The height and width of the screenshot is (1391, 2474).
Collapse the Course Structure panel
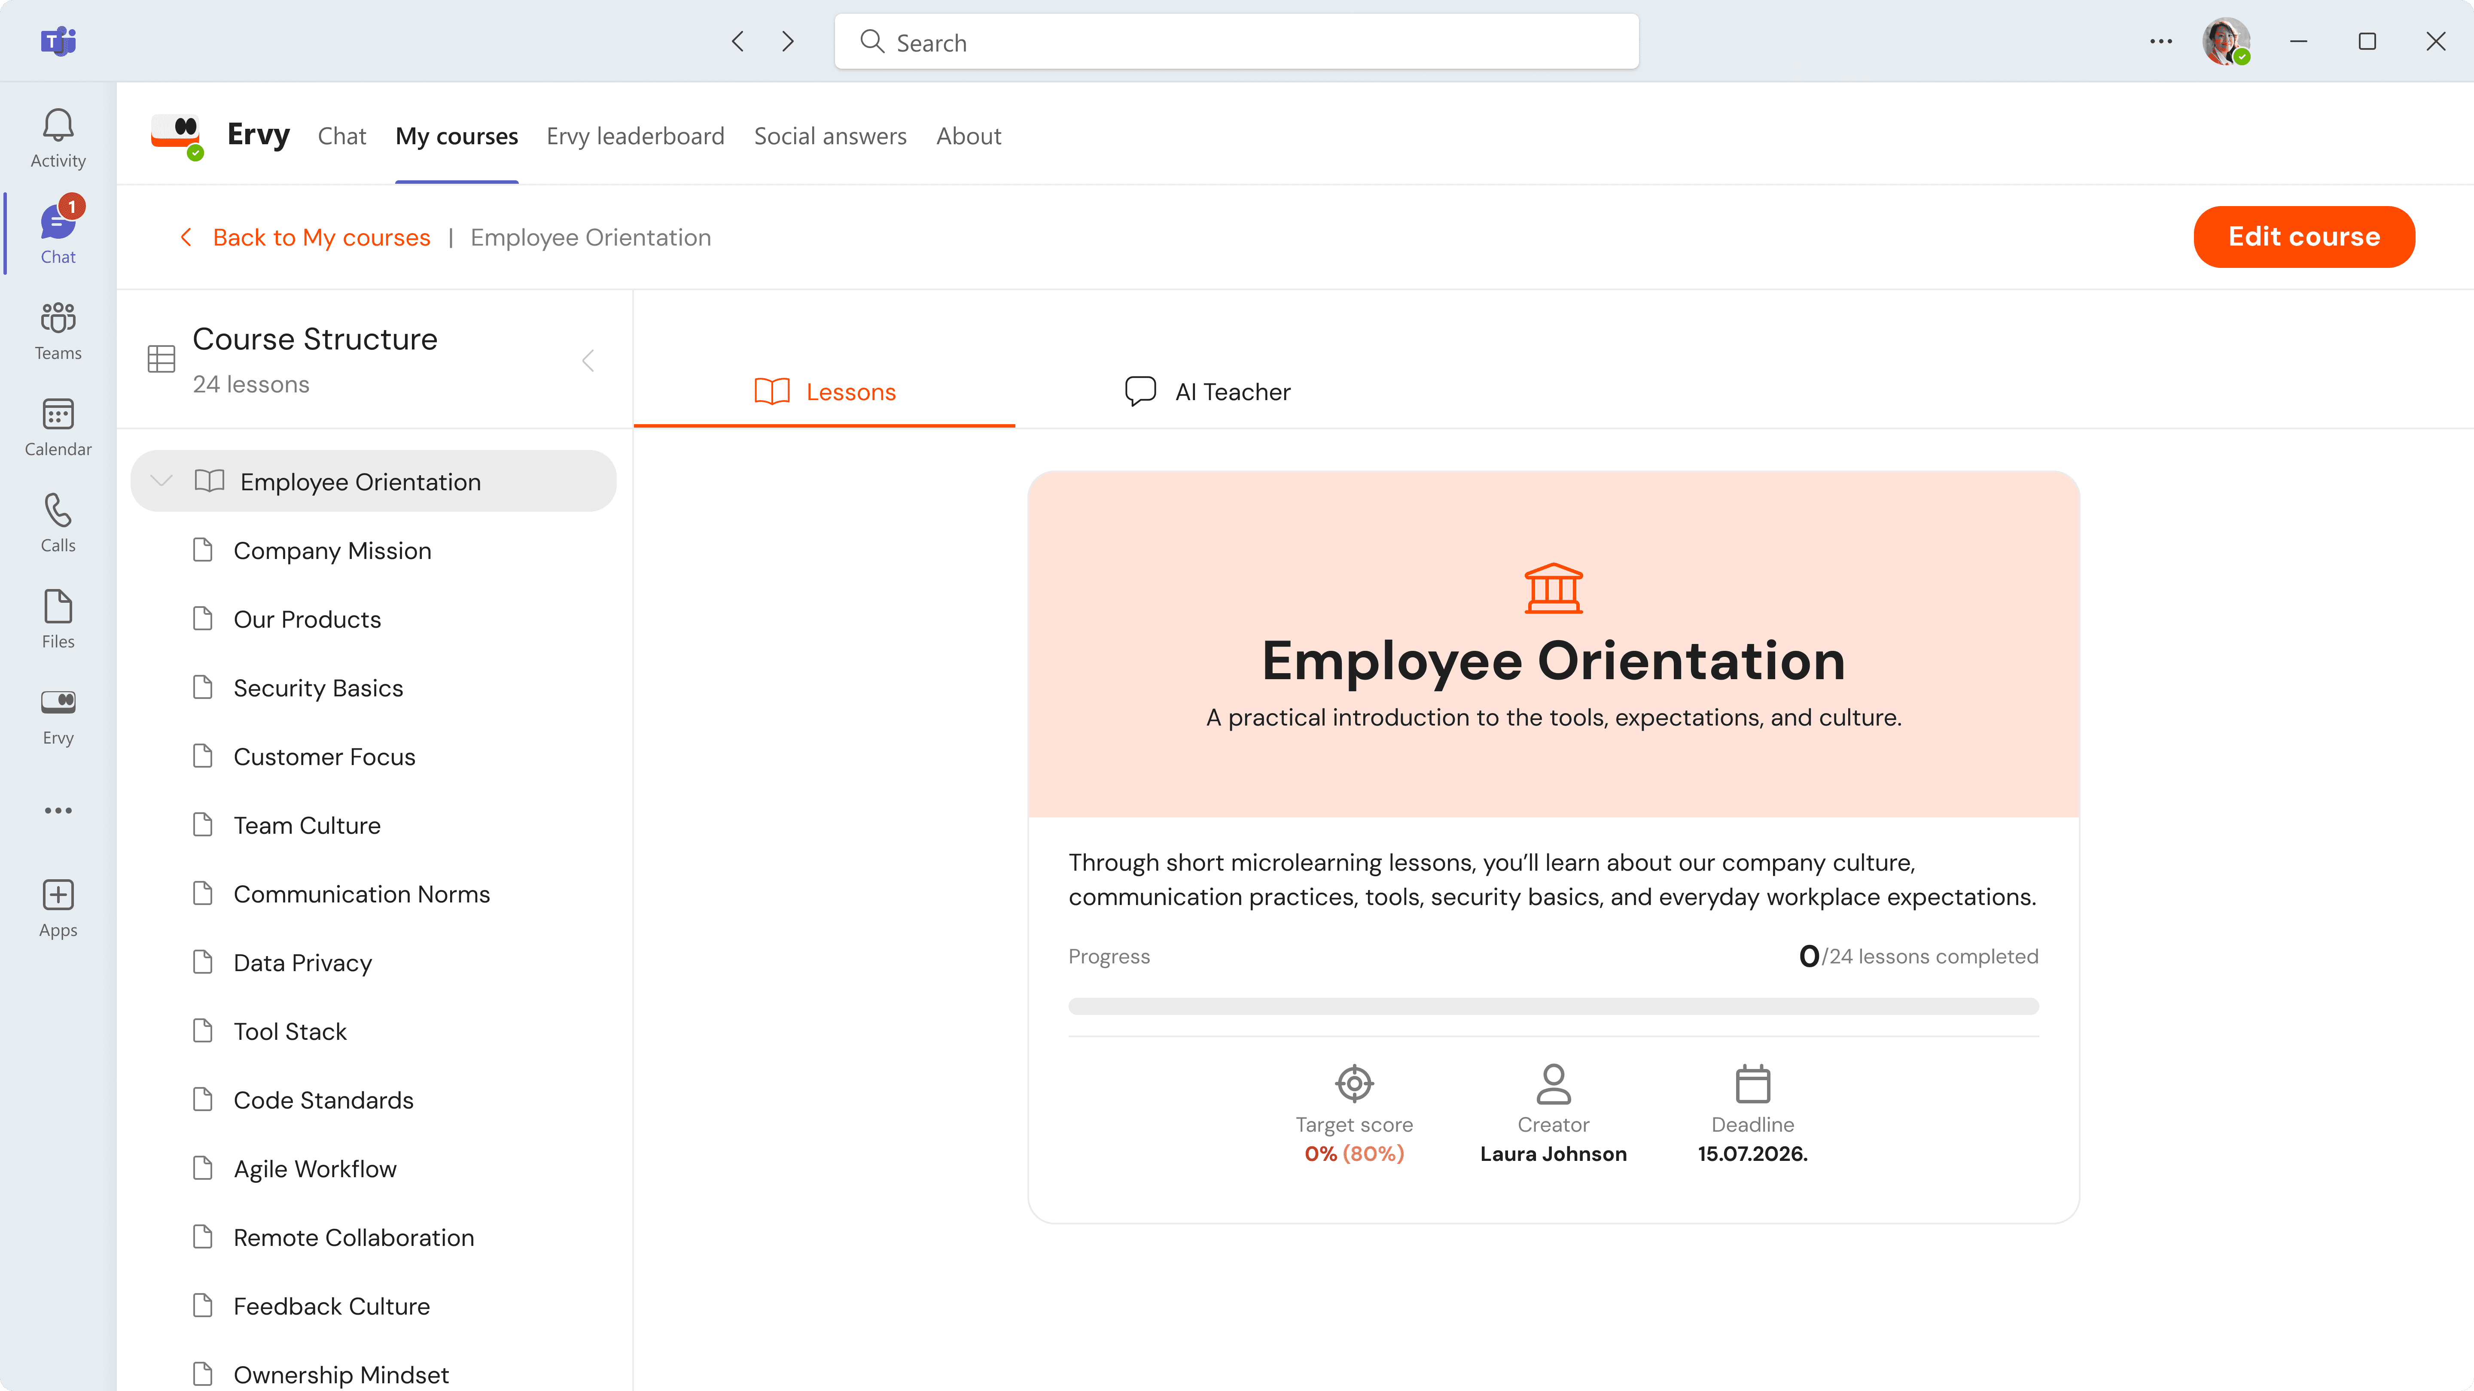588,361
